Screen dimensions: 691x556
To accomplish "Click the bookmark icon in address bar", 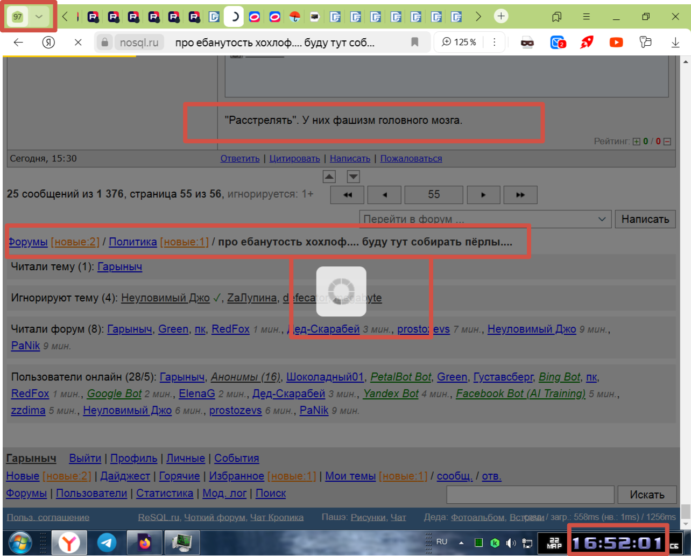I will pyautogui.click(x=414, y=42).
